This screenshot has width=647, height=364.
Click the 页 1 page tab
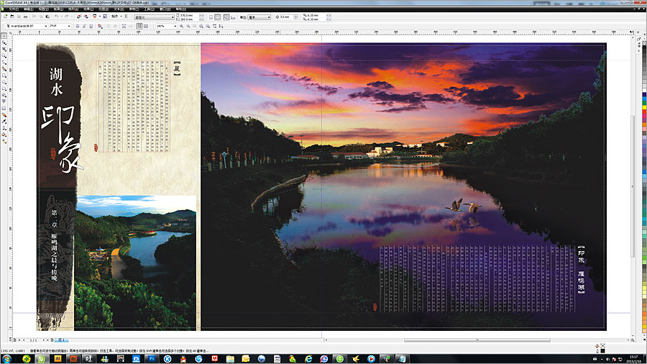coord(62,340)
